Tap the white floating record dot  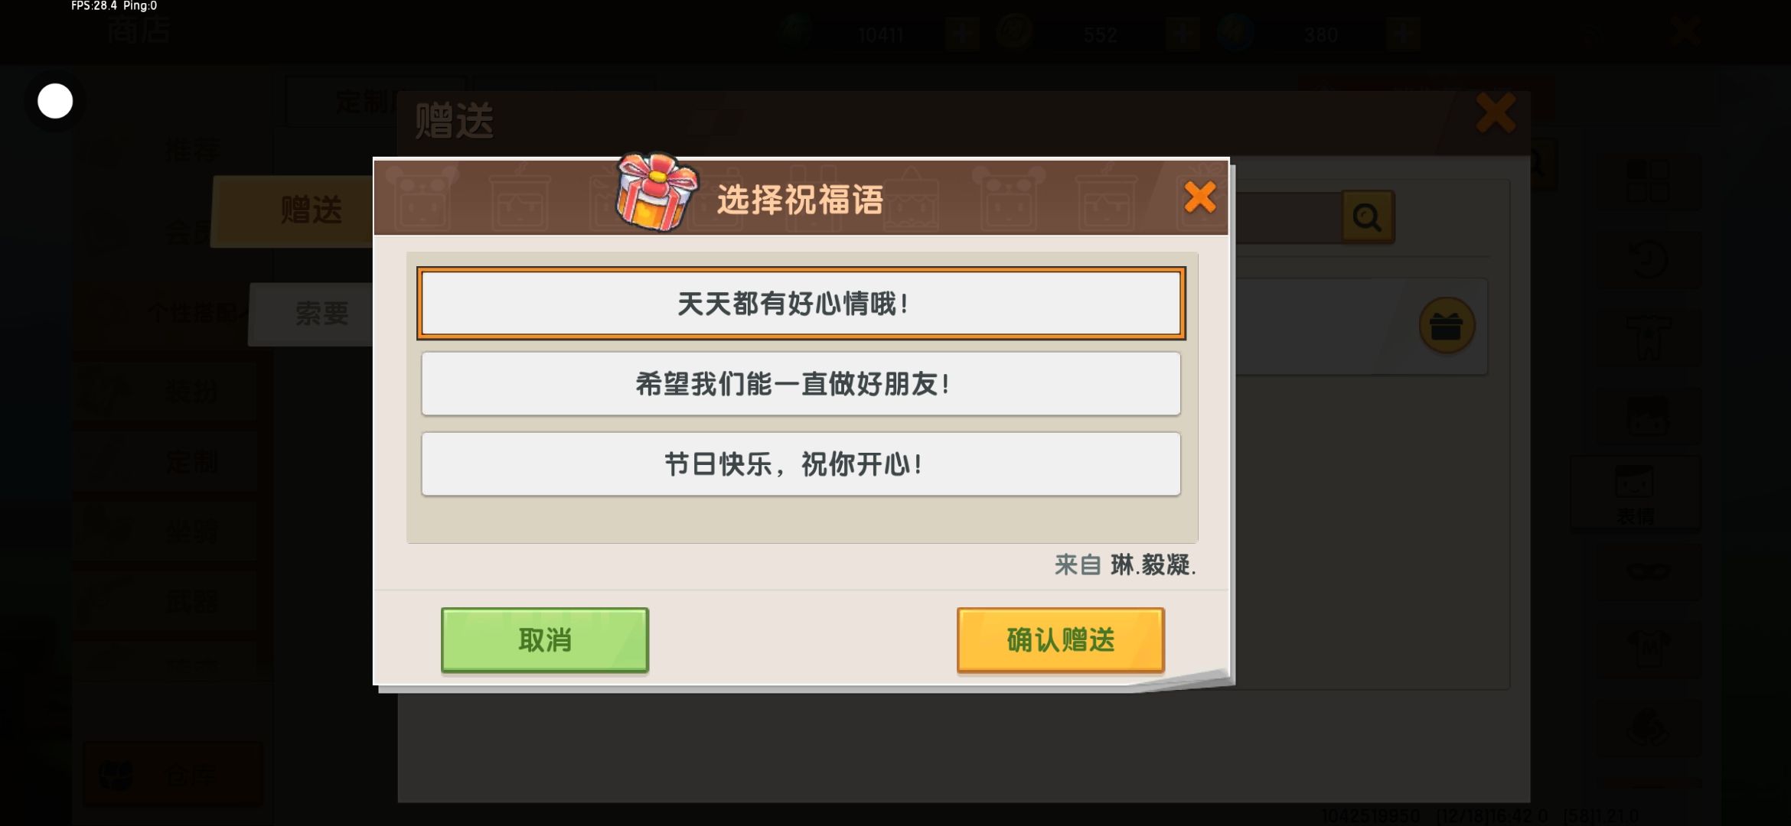pyautogui.click(x=55, y=101)
